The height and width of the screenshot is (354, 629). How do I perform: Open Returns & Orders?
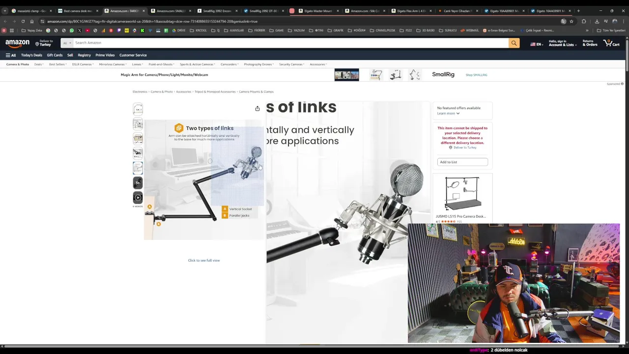click(x=590, y=43)
